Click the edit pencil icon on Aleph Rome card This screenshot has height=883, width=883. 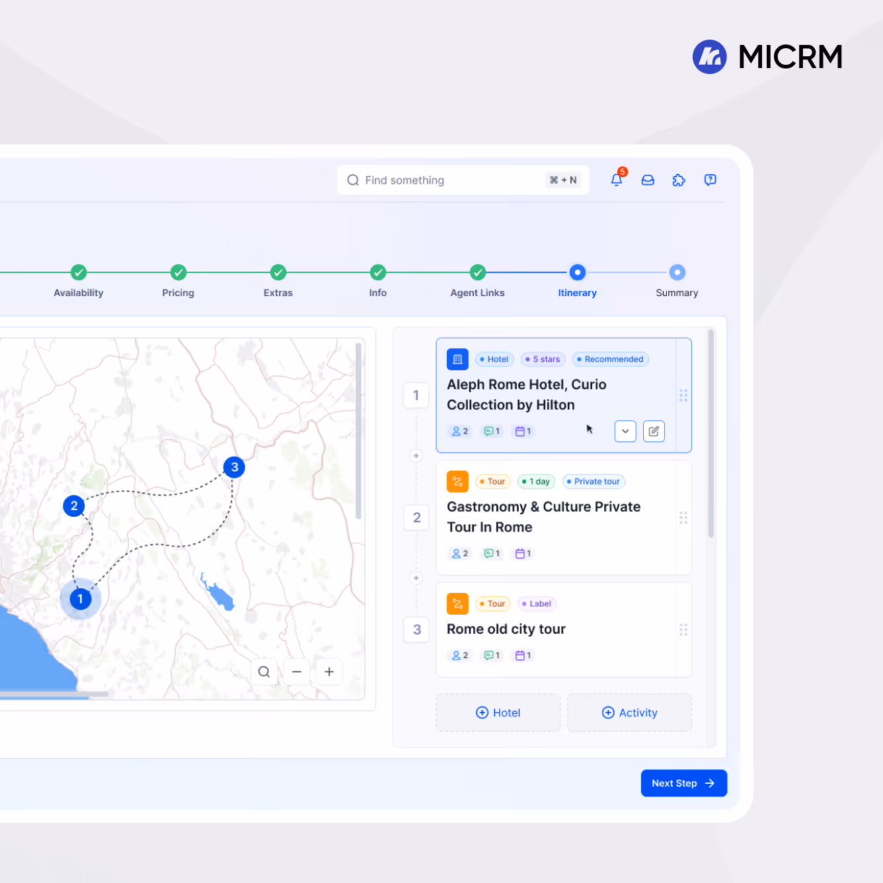click(654, 431)
